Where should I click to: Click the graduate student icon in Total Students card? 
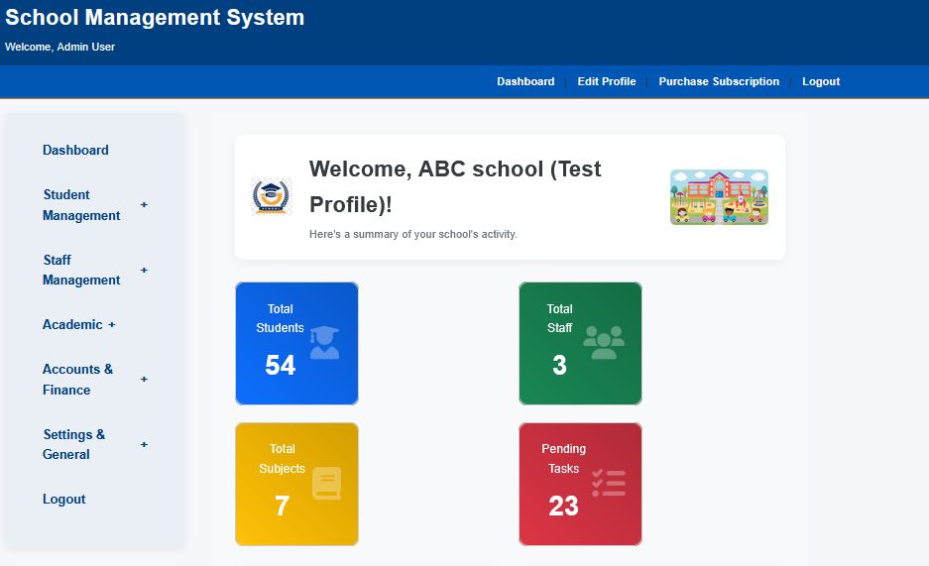(x=324, y=342)
